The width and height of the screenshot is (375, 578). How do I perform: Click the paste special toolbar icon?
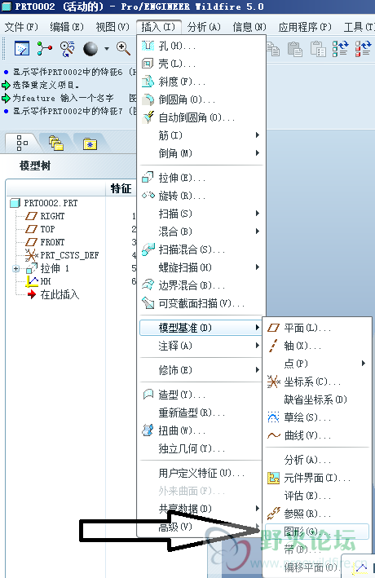[318, 48]
